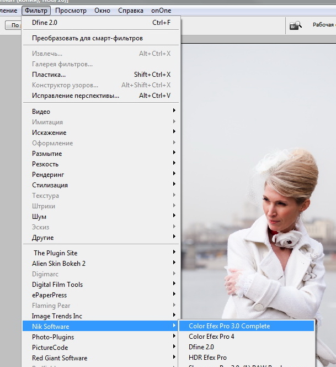
Task: Open the Пластика filter
Action: point(49,75)
